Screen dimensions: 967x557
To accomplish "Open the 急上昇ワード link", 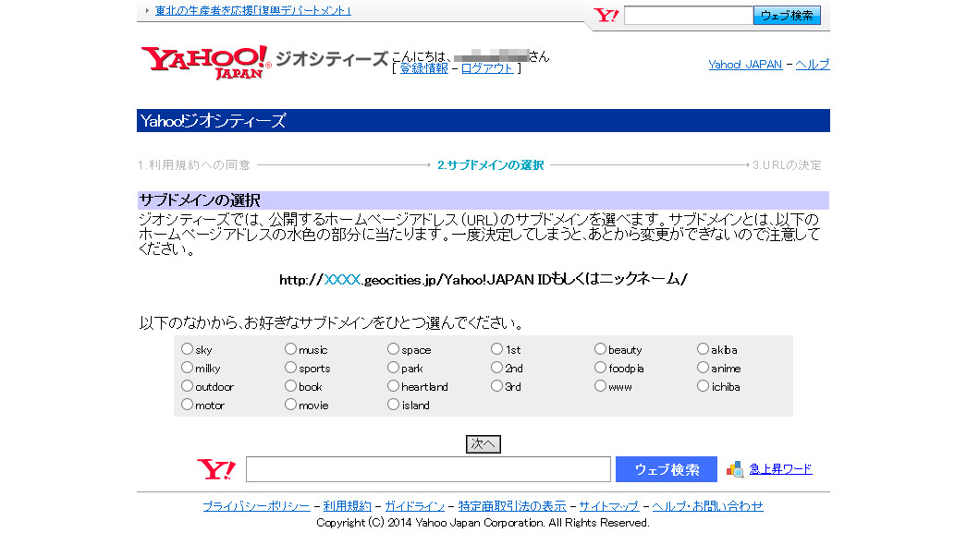I will click(780, 469).
